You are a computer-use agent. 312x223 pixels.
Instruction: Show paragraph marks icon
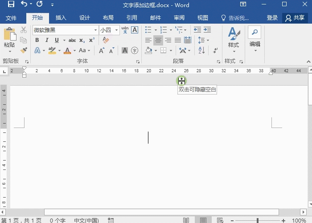(x=215, y=50)
